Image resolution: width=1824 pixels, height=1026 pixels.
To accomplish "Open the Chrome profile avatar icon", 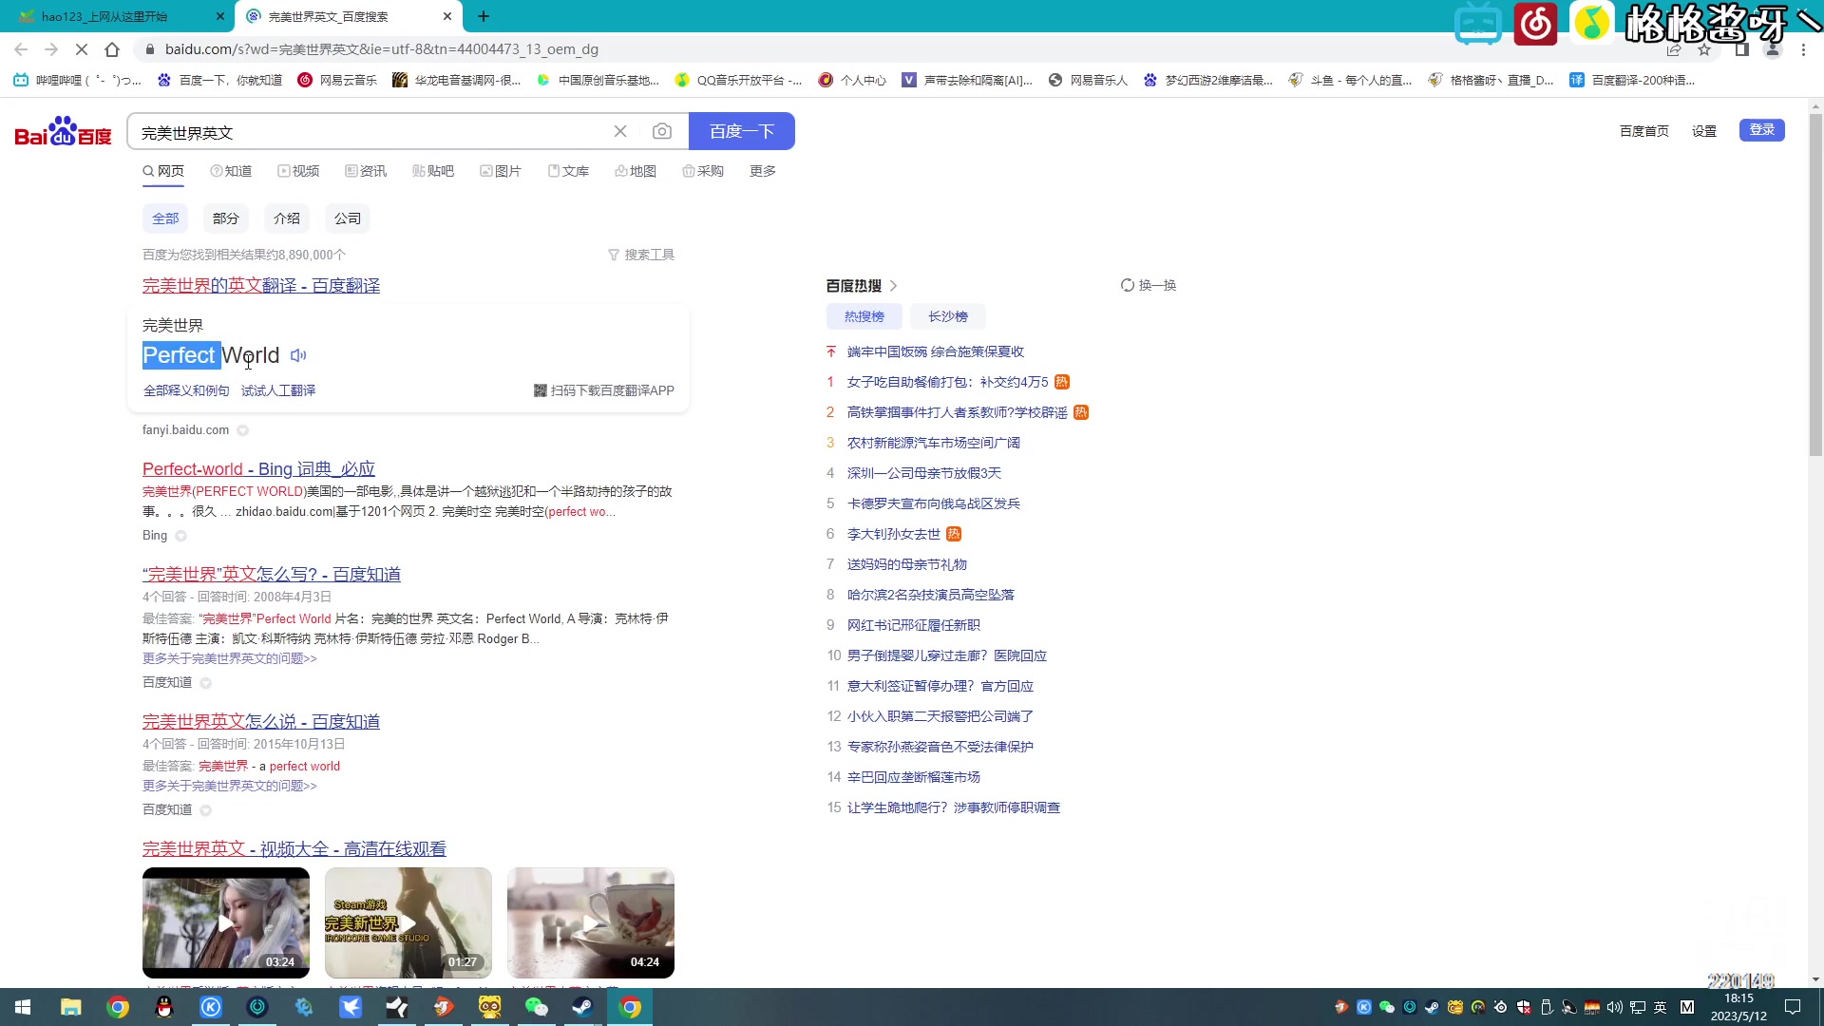I will (x=1773, y=49).
